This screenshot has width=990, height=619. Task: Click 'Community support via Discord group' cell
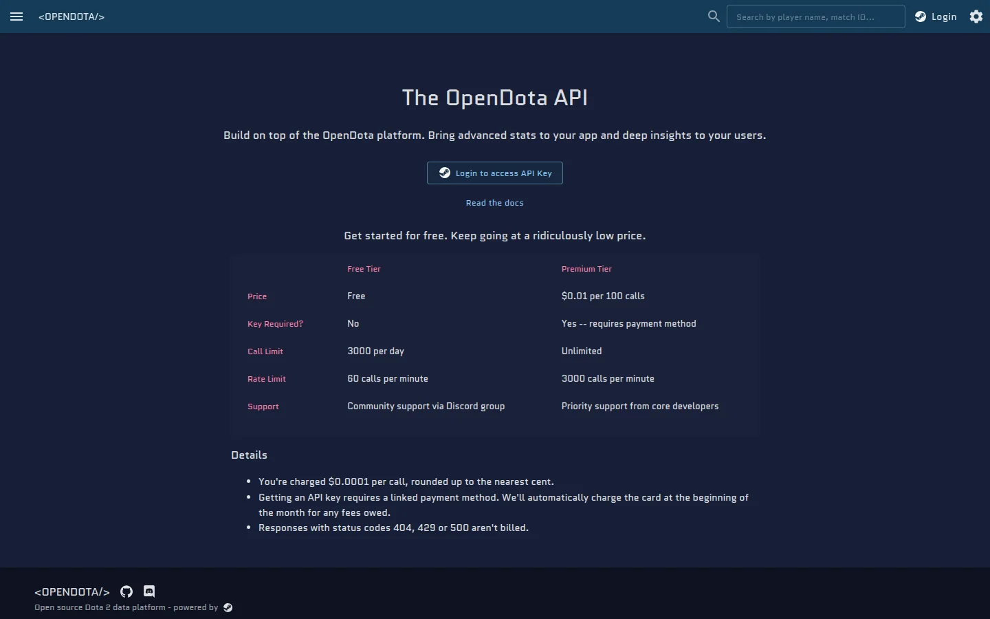[x=426, y=406]
